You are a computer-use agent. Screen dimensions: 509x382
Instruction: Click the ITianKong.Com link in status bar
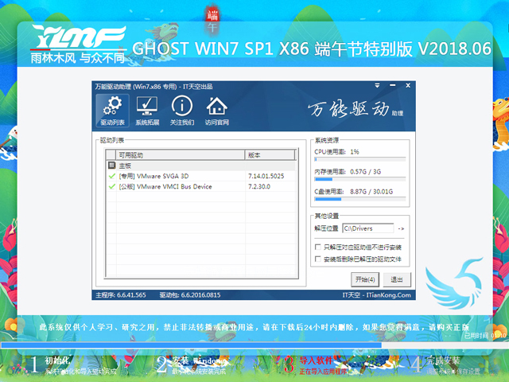(388, 295)
